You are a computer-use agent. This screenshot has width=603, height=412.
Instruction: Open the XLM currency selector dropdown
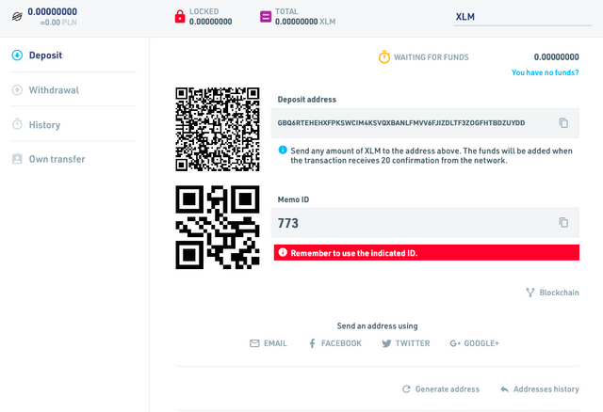[x=522, y=17]
